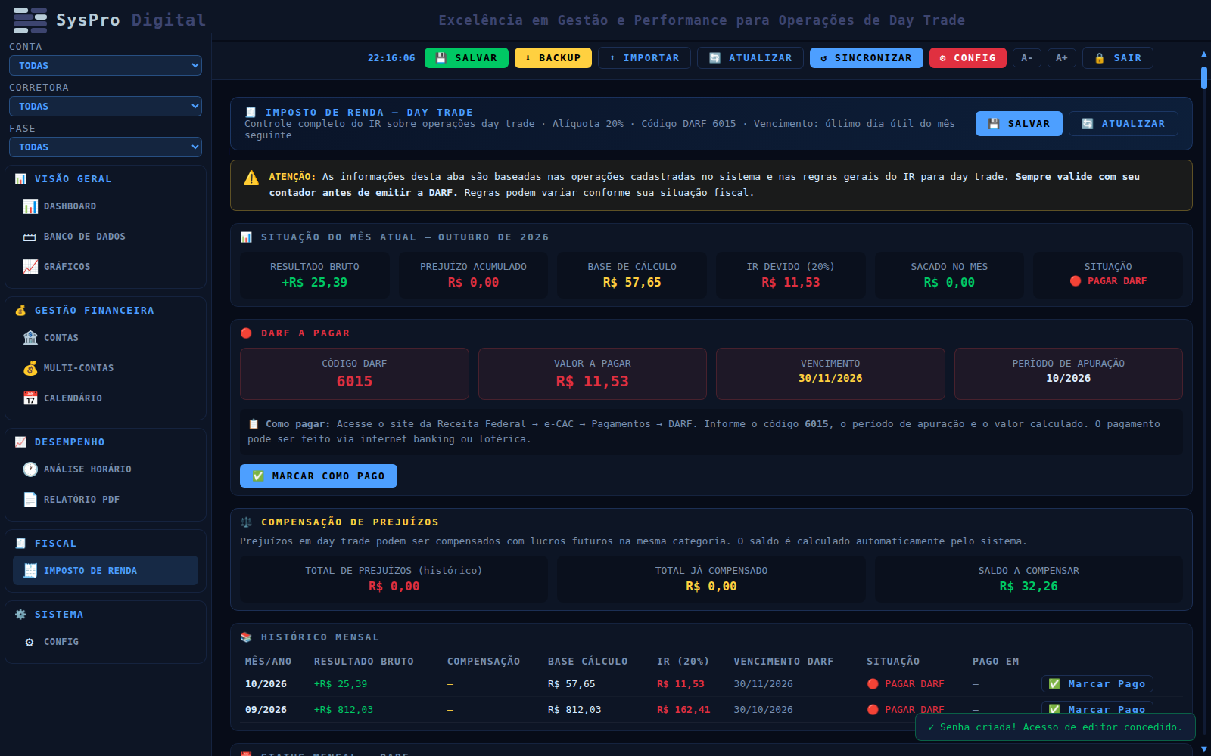Expand the Conta dropdown
The height and width of the screenshot is (756, 1211).
[105, 66]
